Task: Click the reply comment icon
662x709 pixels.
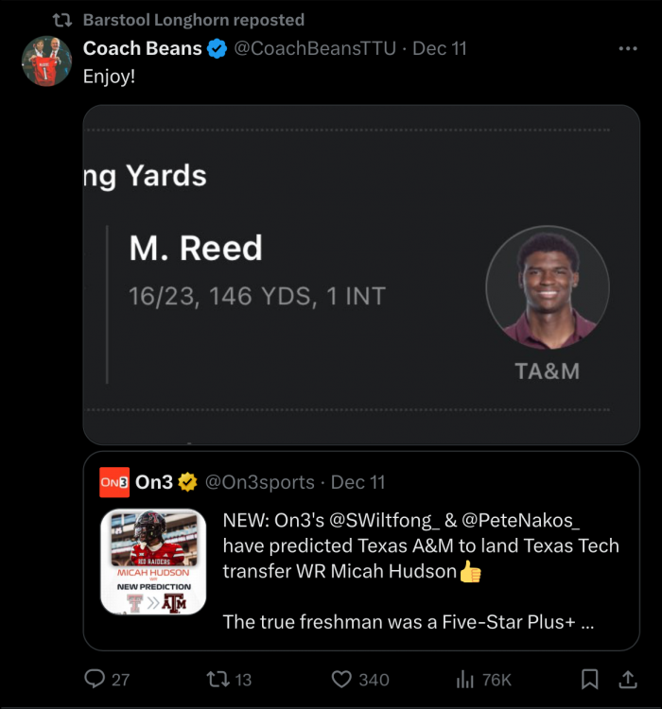Action: click(x=96, y=679)
